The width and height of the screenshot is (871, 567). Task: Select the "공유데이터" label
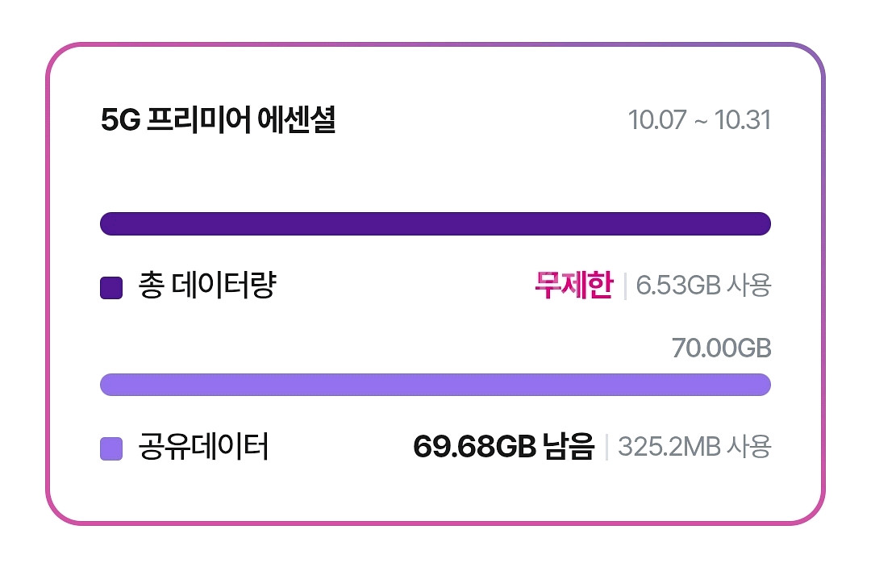click(x=203, y=447)
